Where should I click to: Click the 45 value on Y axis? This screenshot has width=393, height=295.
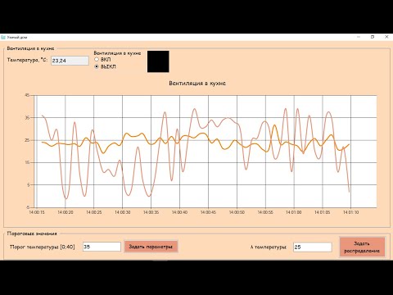[27, 95]
